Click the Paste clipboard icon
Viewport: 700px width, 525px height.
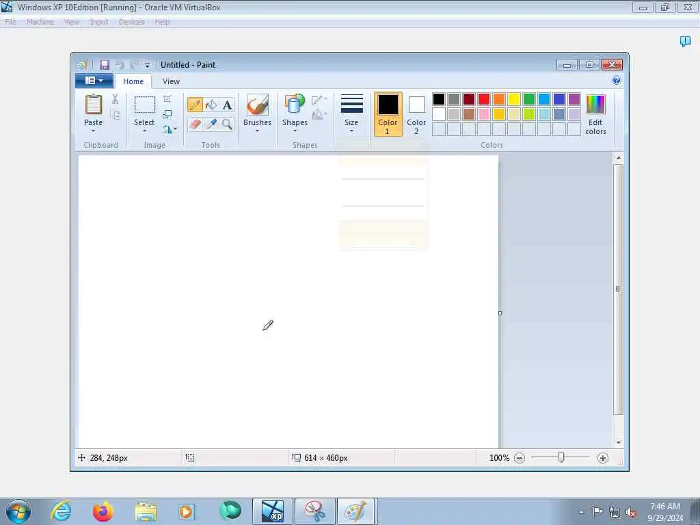click(93, 105)
